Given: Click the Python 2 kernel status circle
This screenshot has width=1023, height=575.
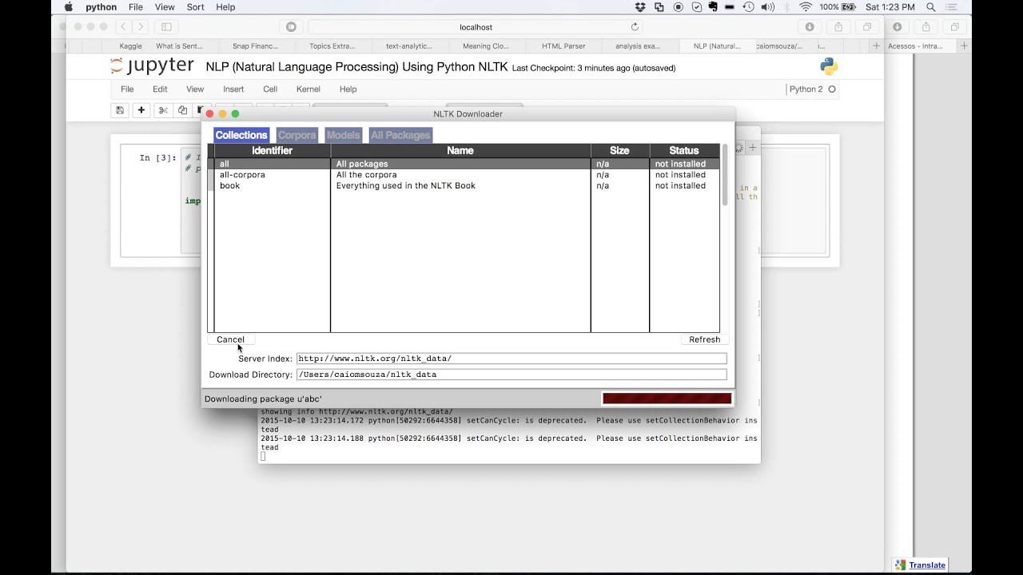Looking at the screenshot, I should pyautogui.click(x=832, y=89).
